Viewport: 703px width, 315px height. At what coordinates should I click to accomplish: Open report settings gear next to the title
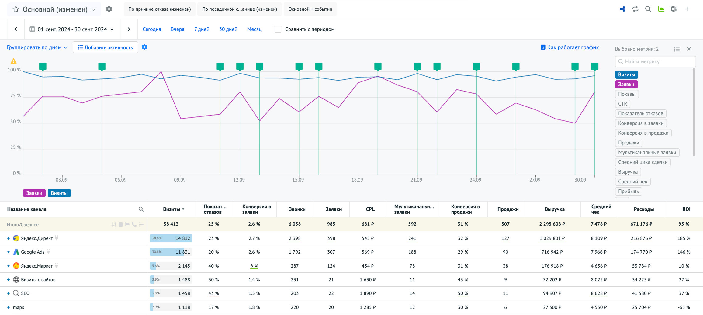click(109, 9)
